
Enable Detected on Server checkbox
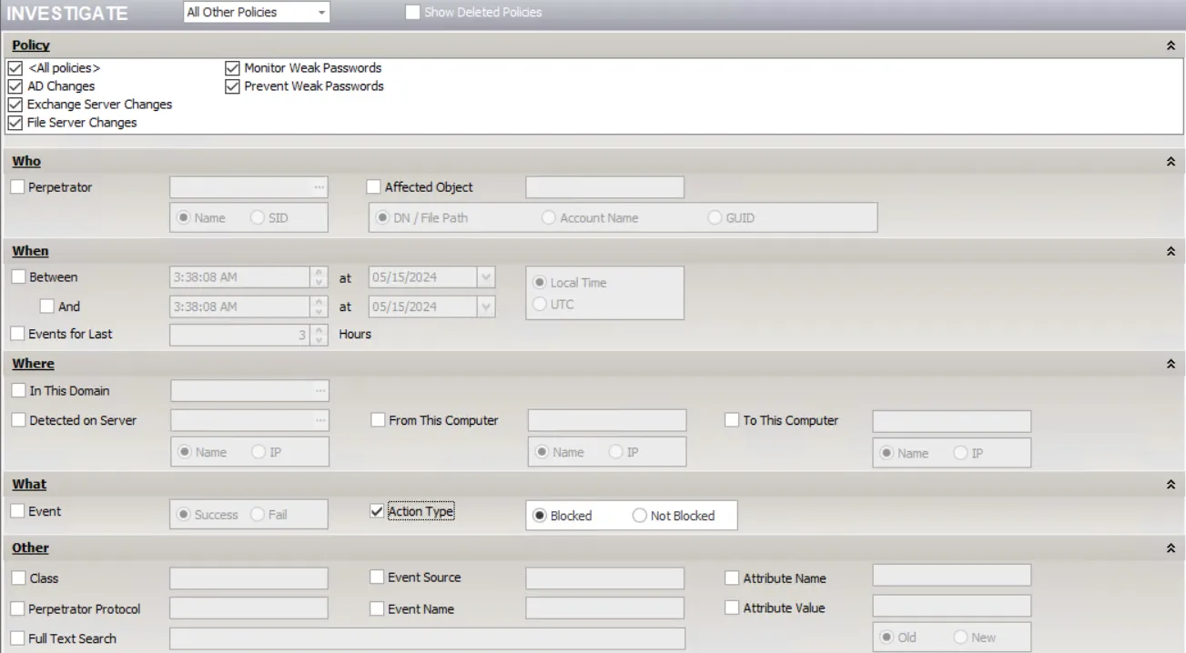click(19, 420)
